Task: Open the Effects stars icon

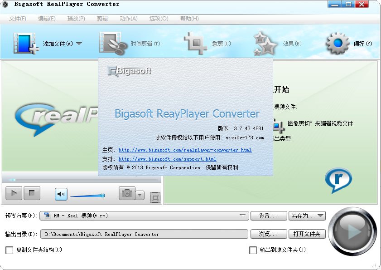Action: click(x=265, y=44)
